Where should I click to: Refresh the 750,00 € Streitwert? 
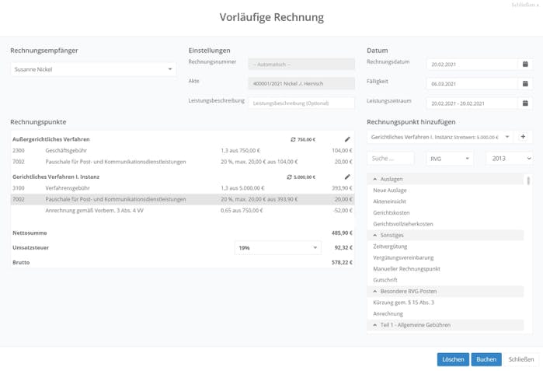coord(293,139)
